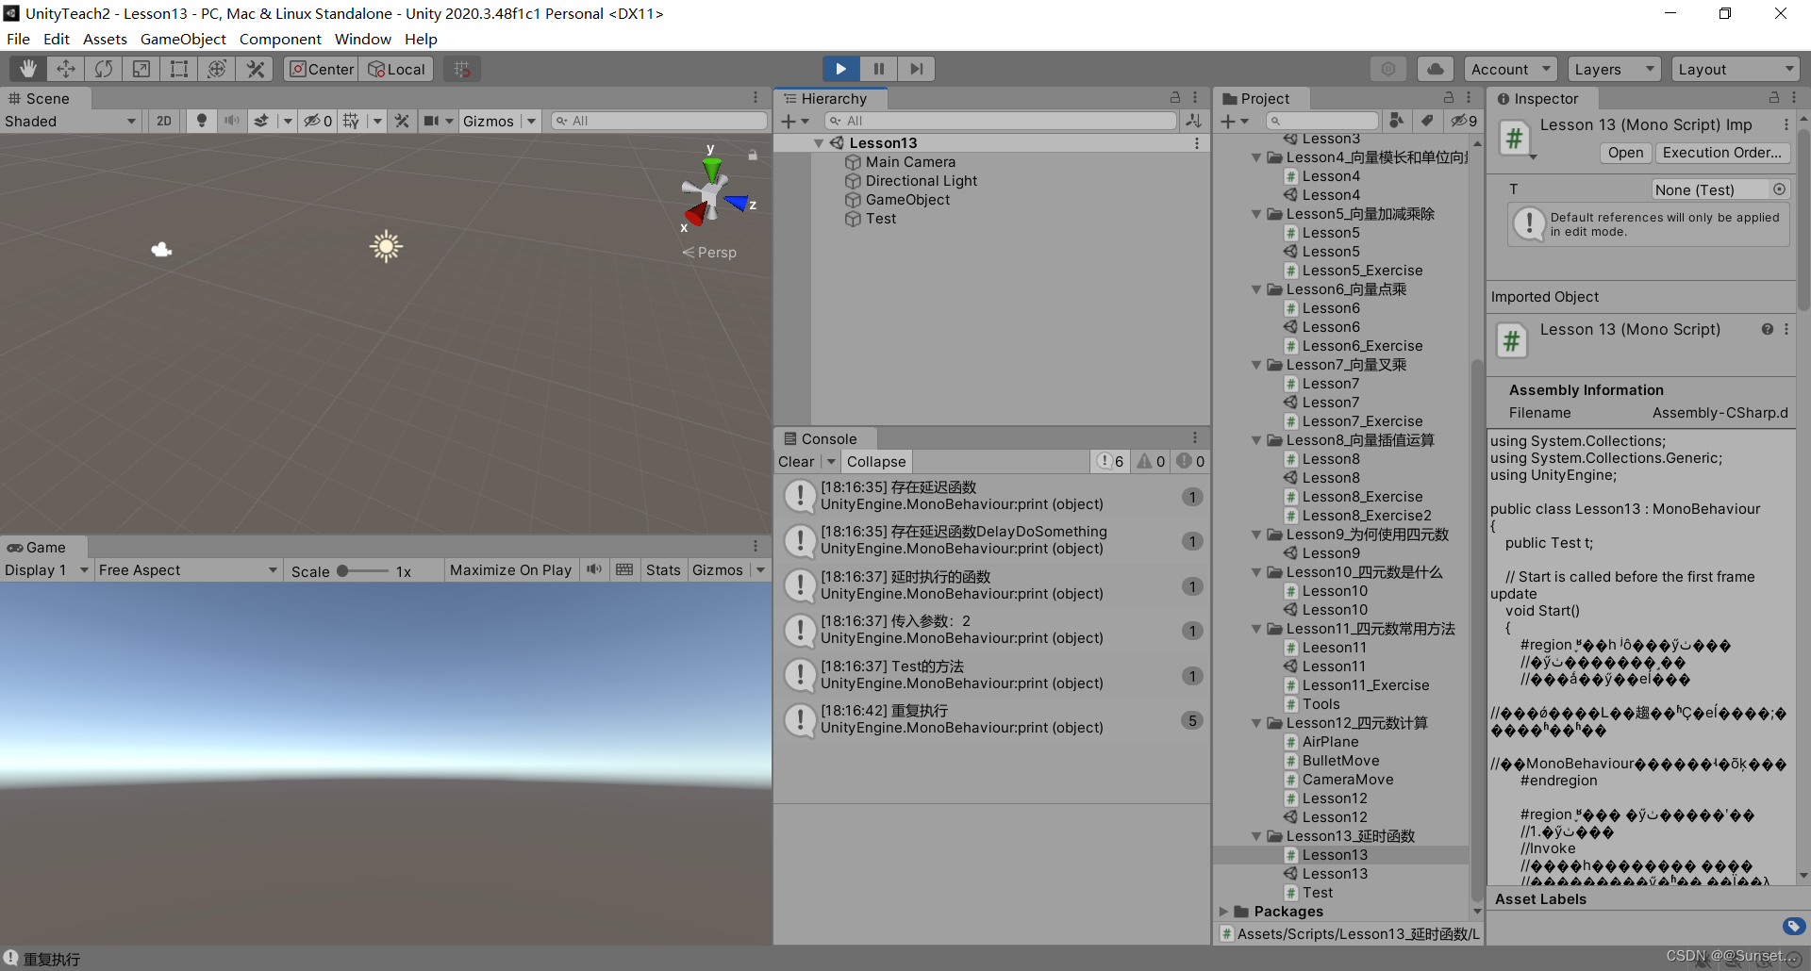Open the Hierarchy create plus button
This screenshot has width=1811, height=971.
[x=794, y=121]
